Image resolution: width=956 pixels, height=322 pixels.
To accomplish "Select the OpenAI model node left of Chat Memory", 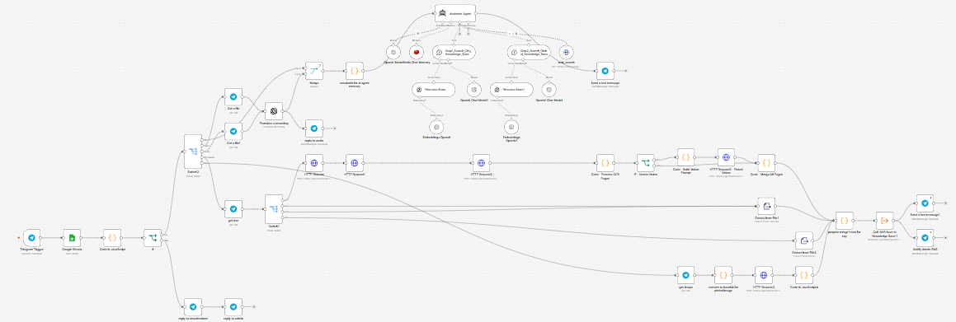I will tap(393, 53).
